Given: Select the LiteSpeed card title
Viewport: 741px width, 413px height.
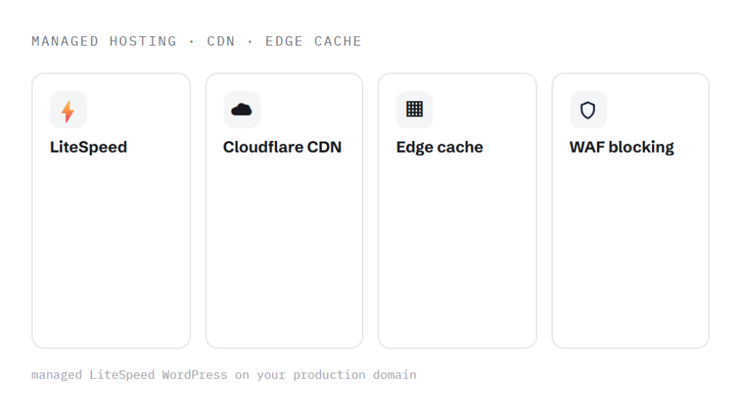Looking at the screenshot, I should [88, 147].
